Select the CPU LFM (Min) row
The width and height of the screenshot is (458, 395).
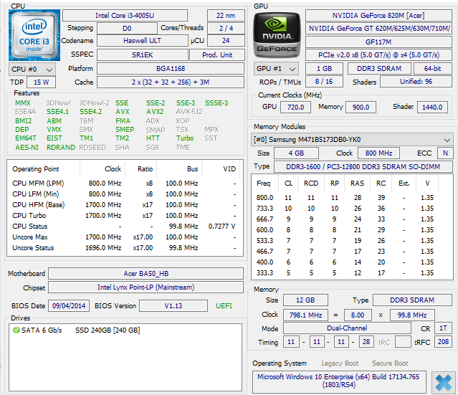point(124,194)
